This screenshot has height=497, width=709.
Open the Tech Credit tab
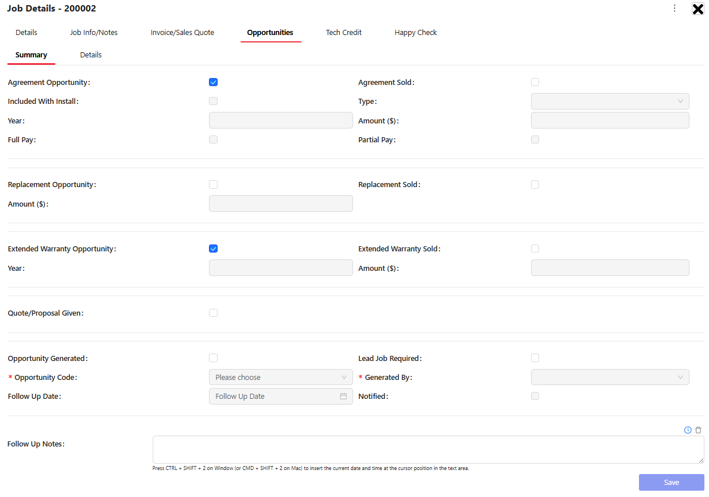coord(344,33)
